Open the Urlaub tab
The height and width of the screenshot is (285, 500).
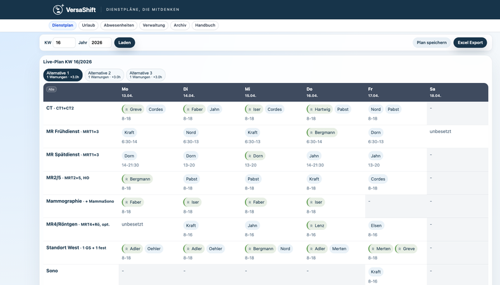click(89, 25)
